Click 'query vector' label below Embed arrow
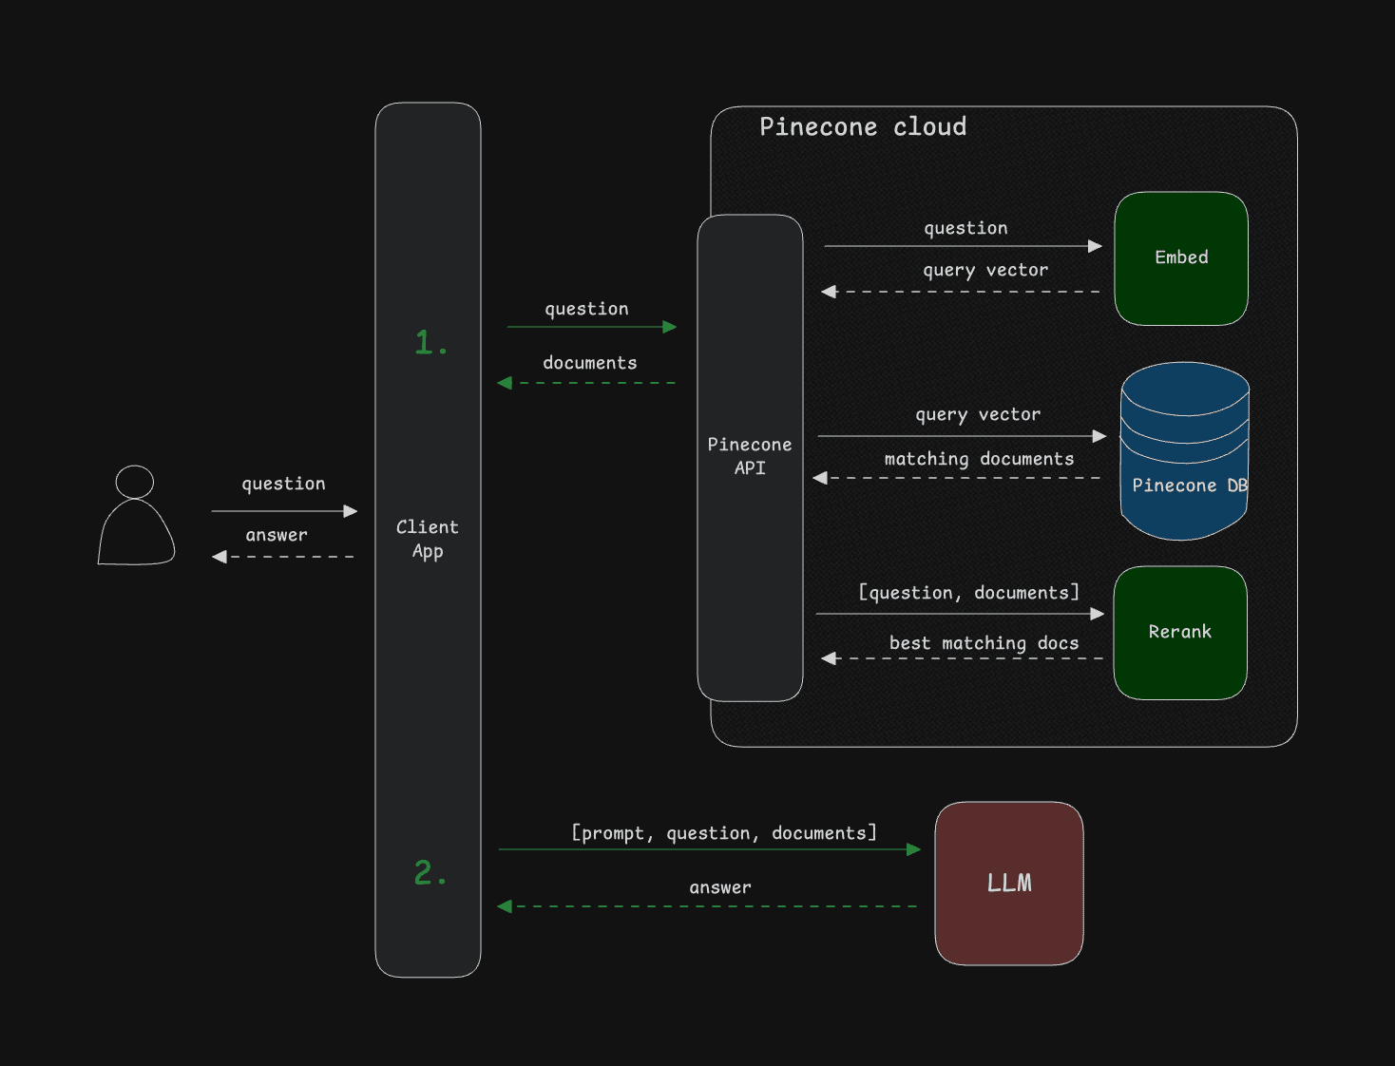This screenshot has height=1066, width=1395. (985, 271)
